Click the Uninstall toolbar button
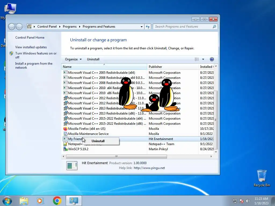Viewport: 275px width, 206px height. pos(93,59)
